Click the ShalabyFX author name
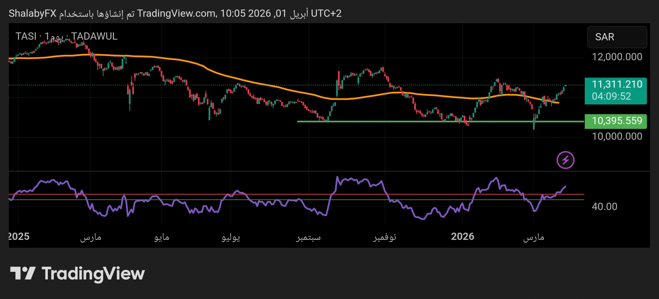Image resolution: width=659 pixels, height=299 pixels. (32, 13)
